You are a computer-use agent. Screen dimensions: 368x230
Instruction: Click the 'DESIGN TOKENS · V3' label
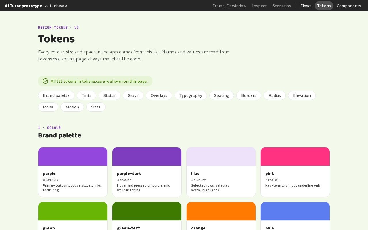click(x=58, y=28)
